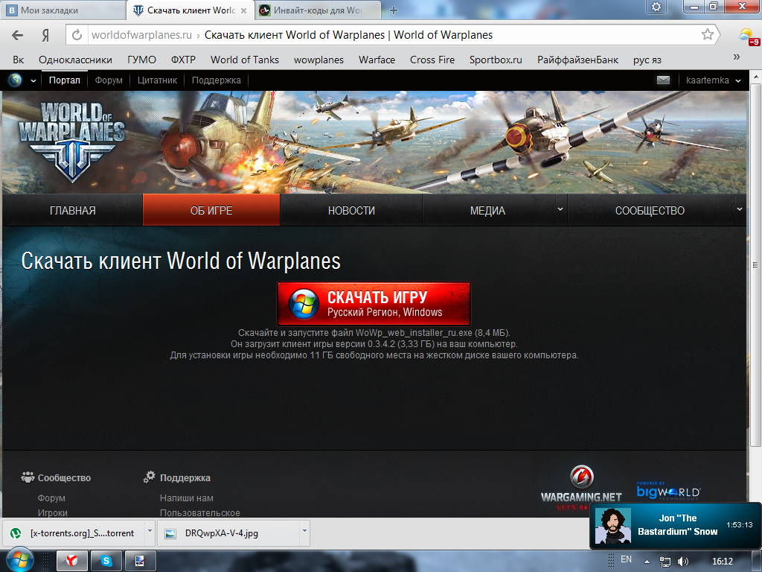Open the Warface bookmark
Viewport: 762px width, 572px height.
377,60
